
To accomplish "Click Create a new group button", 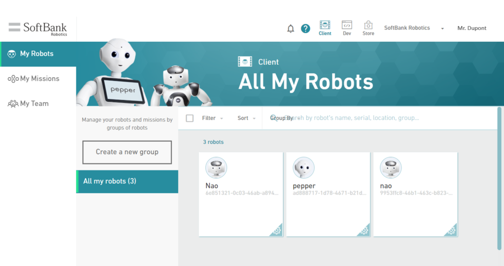I will (127, 152).
